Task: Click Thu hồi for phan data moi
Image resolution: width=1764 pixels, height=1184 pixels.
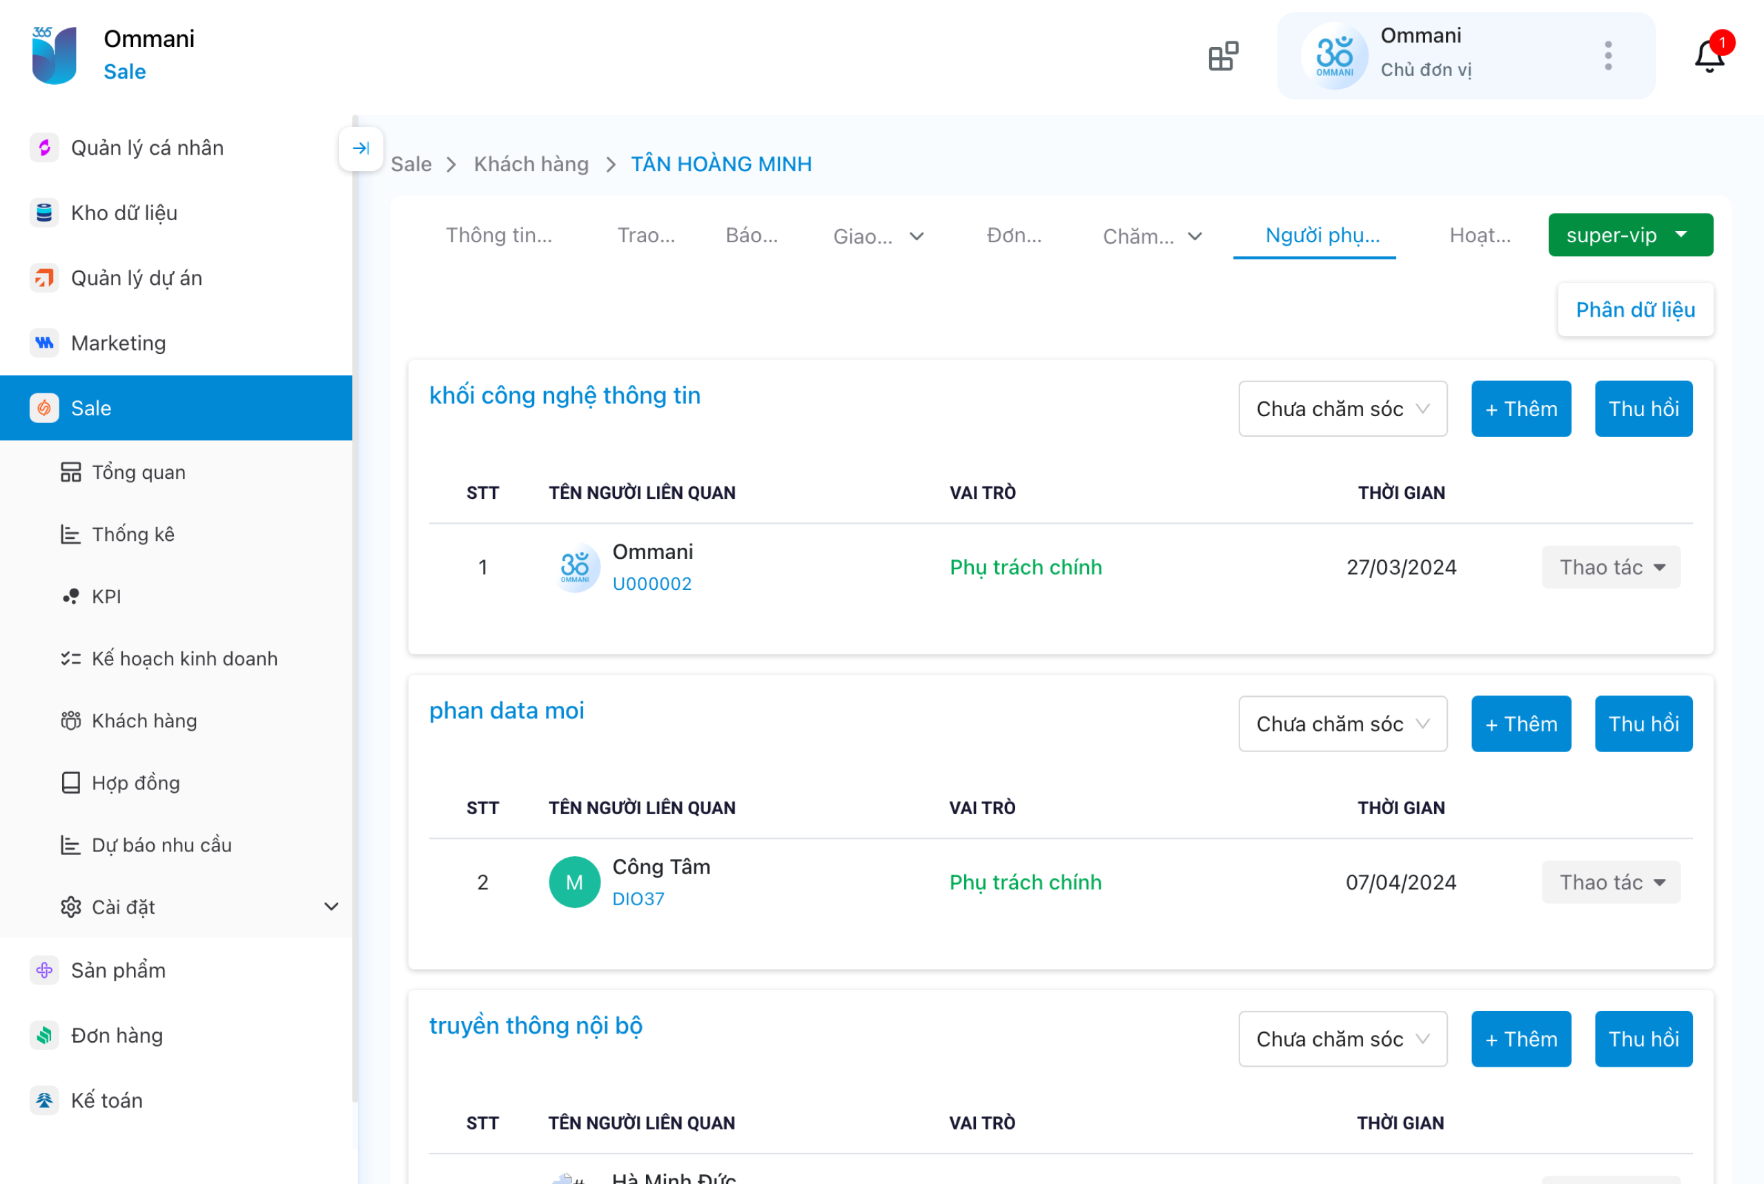Action: pyautogui.click(x=1643, y=723)
